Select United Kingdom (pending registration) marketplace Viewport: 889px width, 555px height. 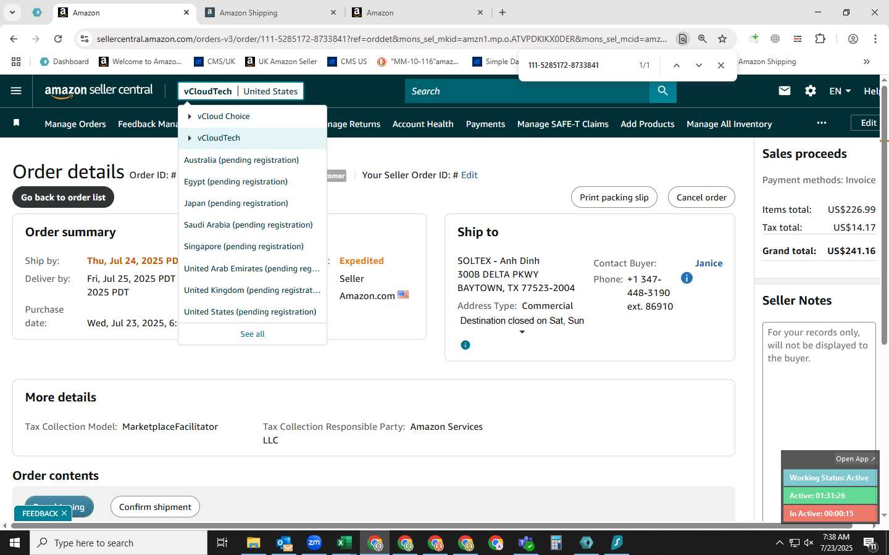click(252, 290)
